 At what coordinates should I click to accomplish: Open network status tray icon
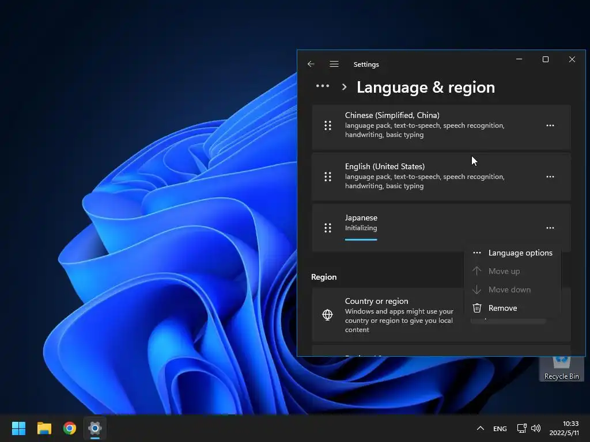[x=522, y=428]
